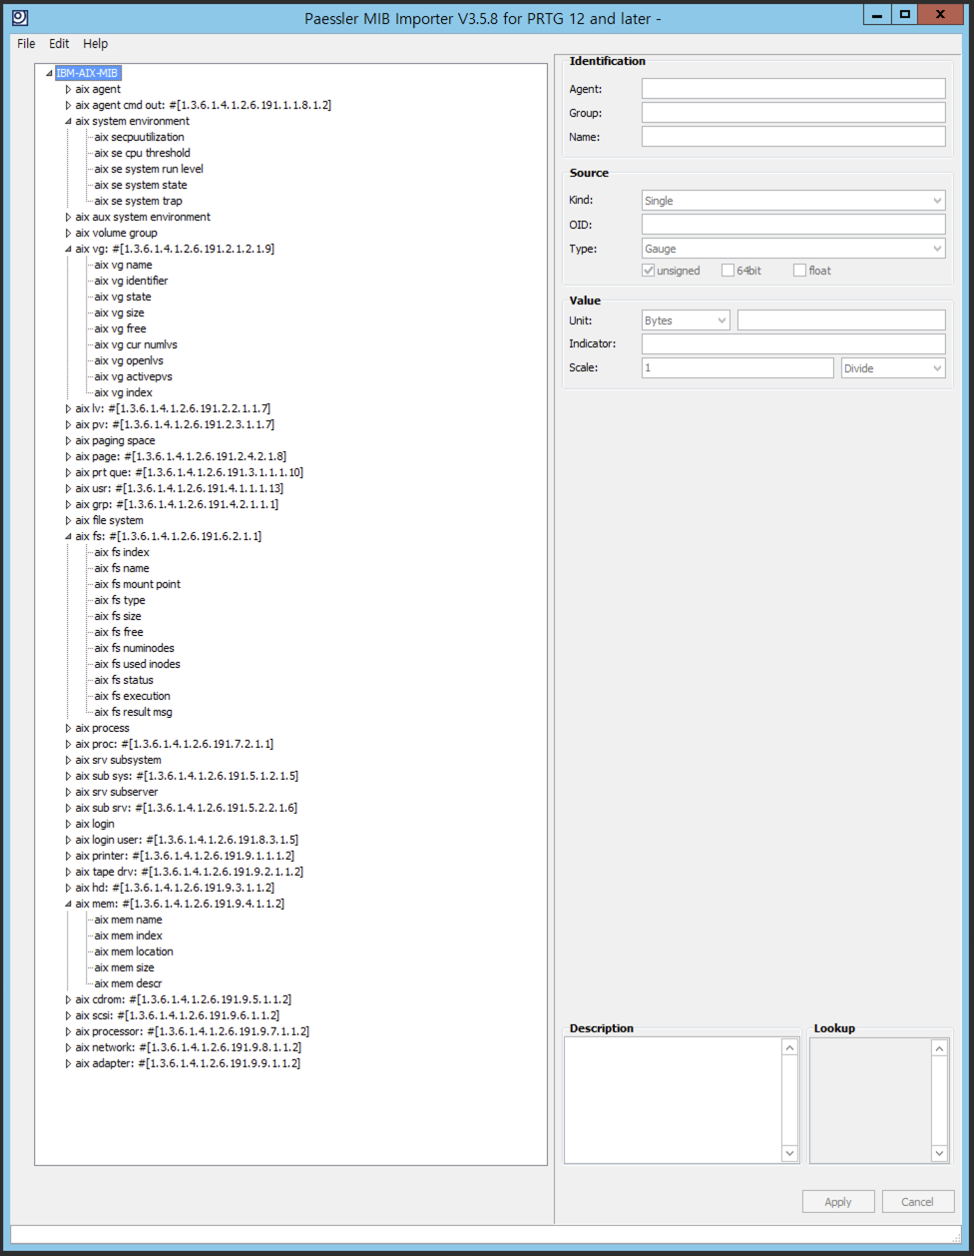Screen dimensions: 974x1256
Task: Select aix fs used inodes item
Action: (137, 664)
